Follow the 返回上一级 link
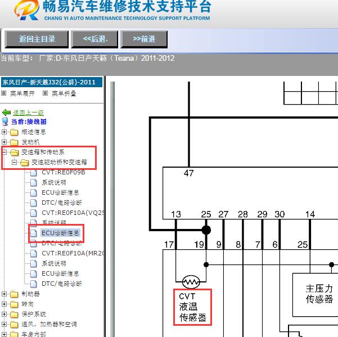The height and width of the screenshot is (337, 338). (29, 113)
